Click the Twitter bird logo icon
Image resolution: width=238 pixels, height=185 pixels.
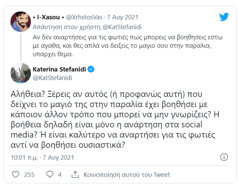click(x=224, y=17)
